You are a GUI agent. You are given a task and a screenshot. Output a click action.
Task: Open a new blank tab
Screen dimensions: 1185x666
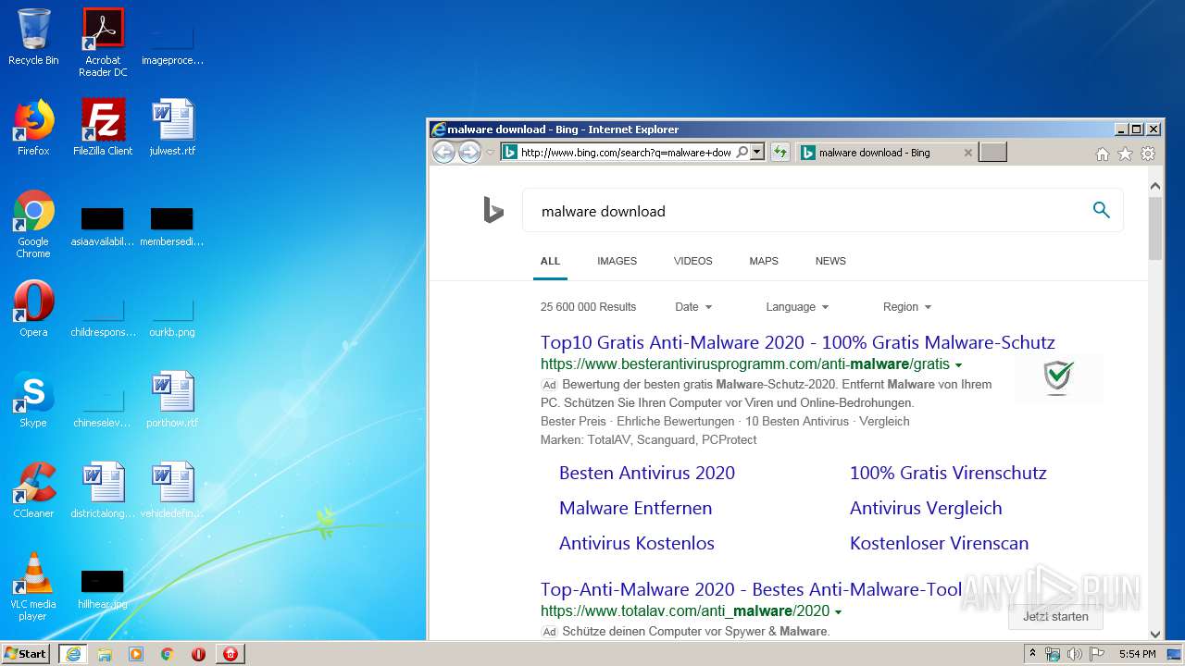pyautogui.click(x=993, y=153)
